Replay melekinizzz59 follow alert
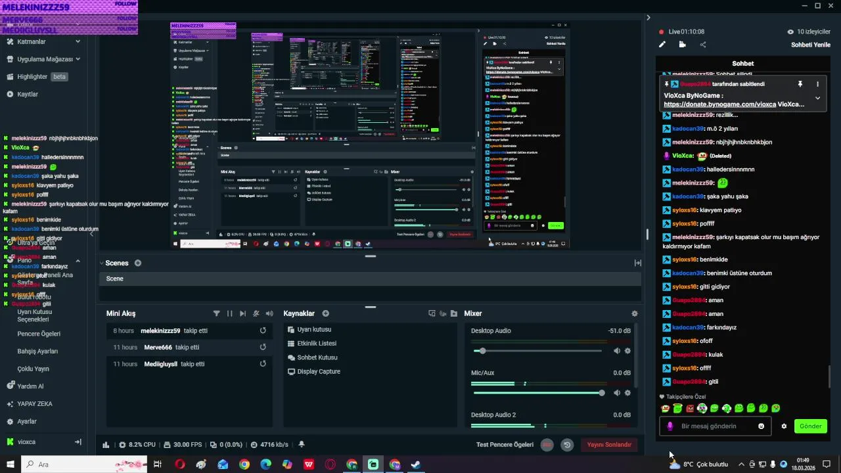The image size is (841, 473). coord(263,330)
